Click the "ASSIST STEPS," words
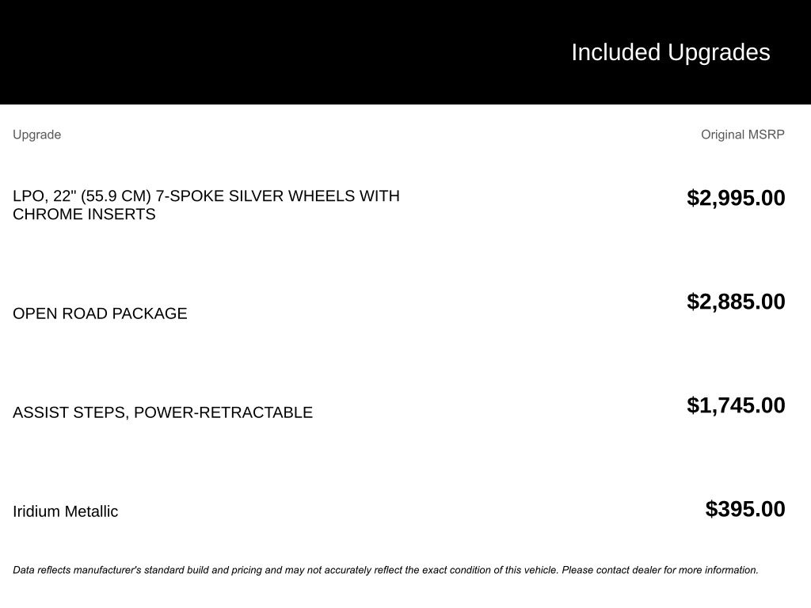 [70, 412]
